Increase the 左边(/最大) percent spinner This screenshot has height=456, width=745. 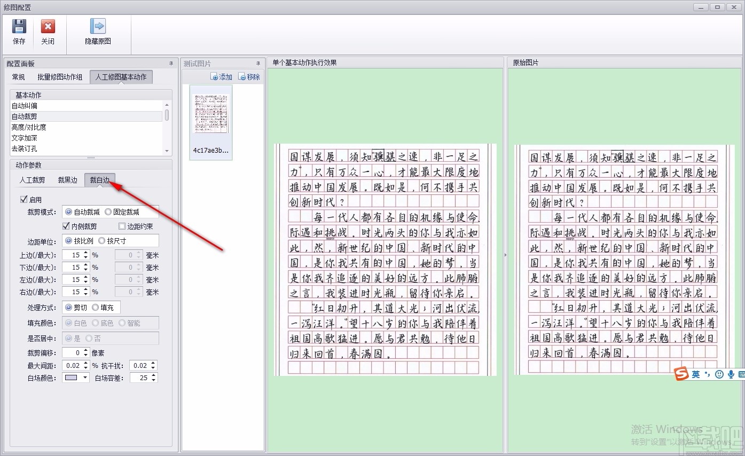(85, 277)
